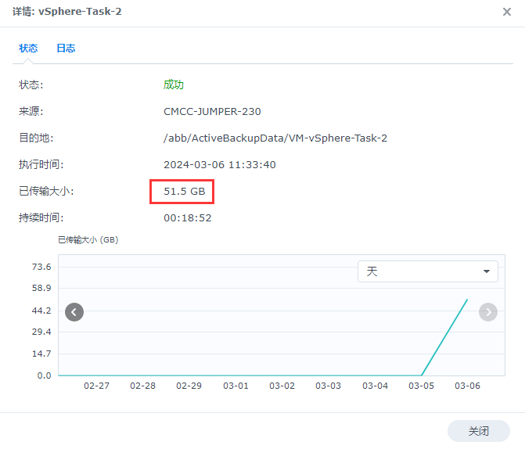Viewport: 525px width, 449px height.
Task: Click the 73.6 axis value
Action: click(x=41, y=267)
